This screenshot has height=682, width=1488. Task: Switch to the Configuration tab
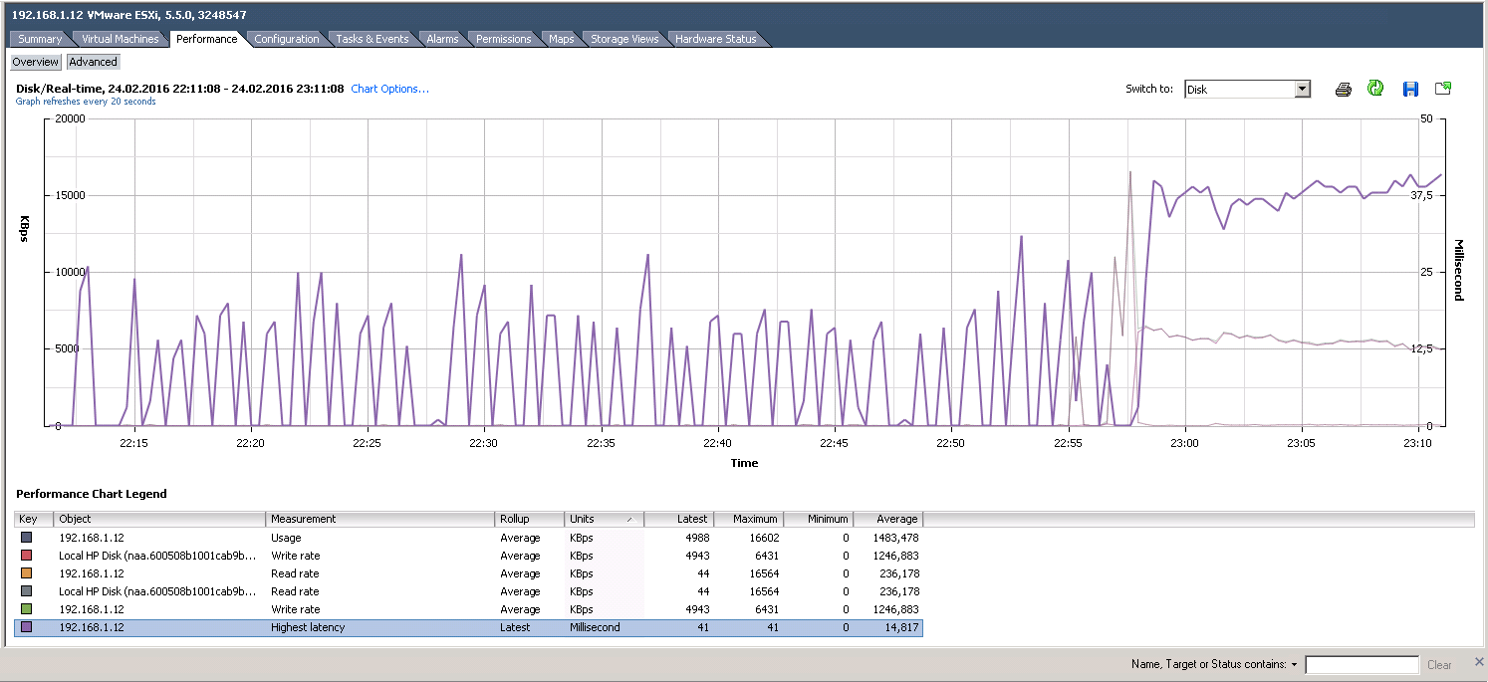[286, 39]
